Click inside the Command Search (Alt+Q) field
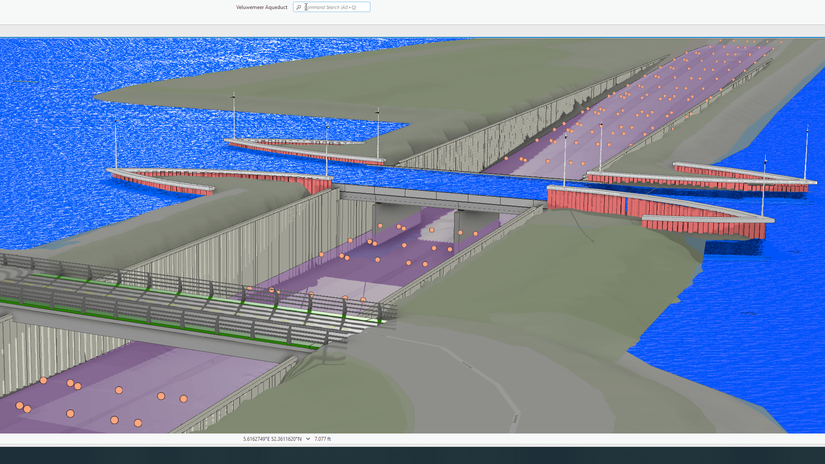The image size is (825, 464). pos(335,7)
